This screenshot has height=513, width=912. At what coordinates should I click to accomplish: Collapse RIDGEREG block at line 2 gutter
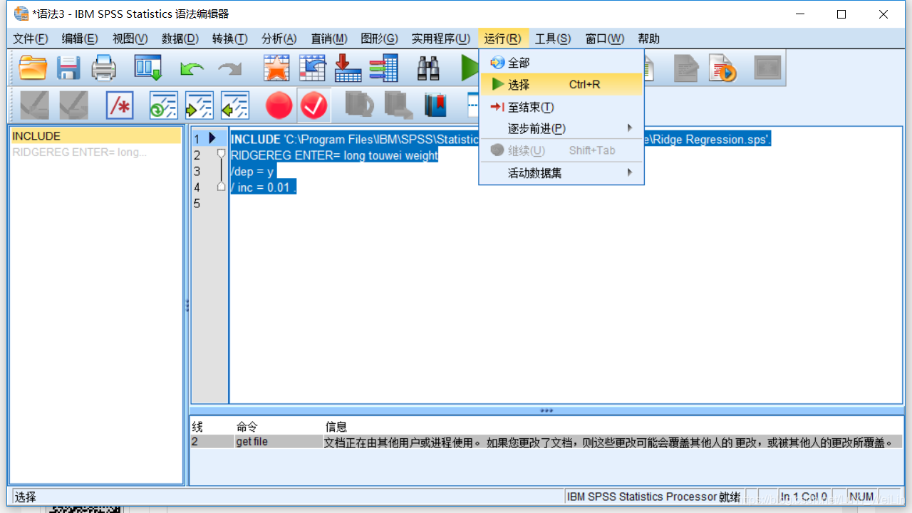tap(221, 153)
